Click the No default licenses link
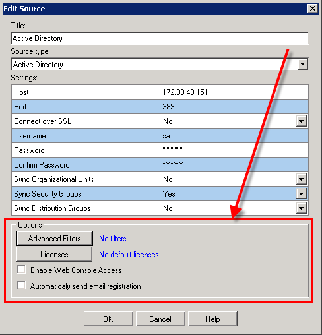 point(129,255)
